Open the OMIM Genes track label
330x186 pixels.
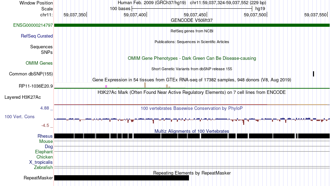click(39, 63)
